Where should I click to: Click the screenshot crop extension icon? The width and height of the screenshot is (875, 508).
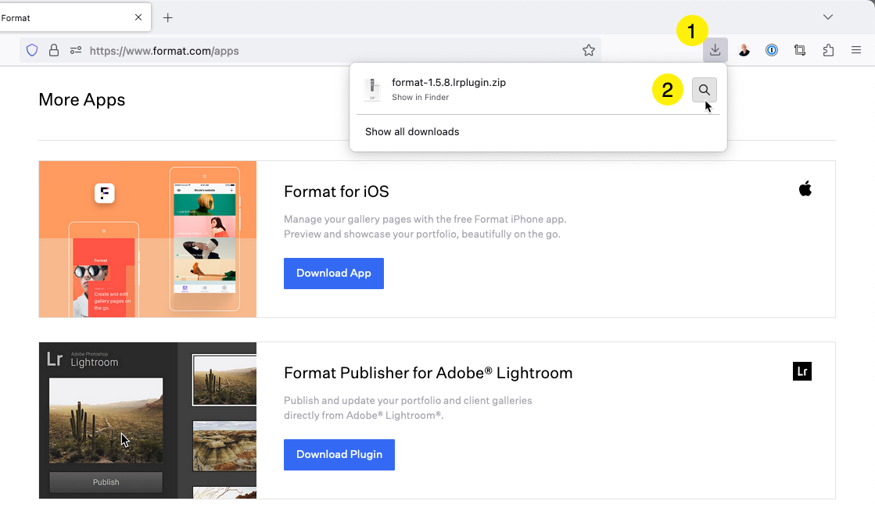pos(800,51)
